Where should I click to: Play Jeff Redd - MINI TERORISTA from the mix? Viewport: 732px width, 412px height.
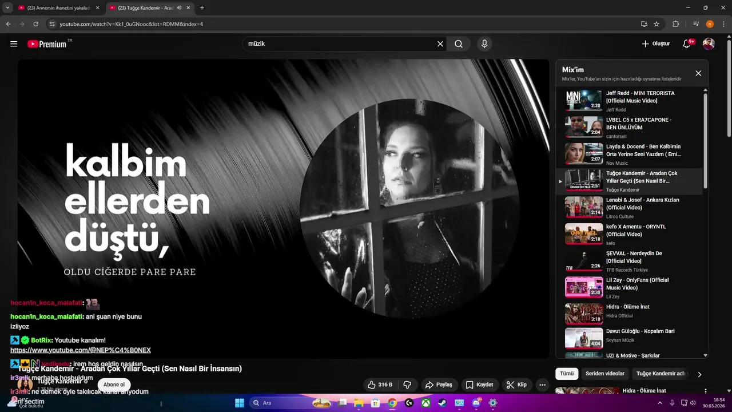[x=629, y=101]
